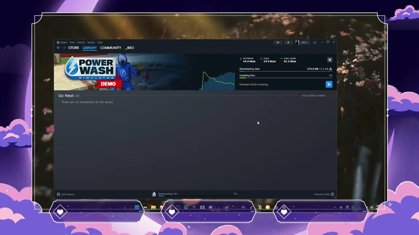Click the Disk Usage green line legend
Screen dimensions: 419x235
282,58
